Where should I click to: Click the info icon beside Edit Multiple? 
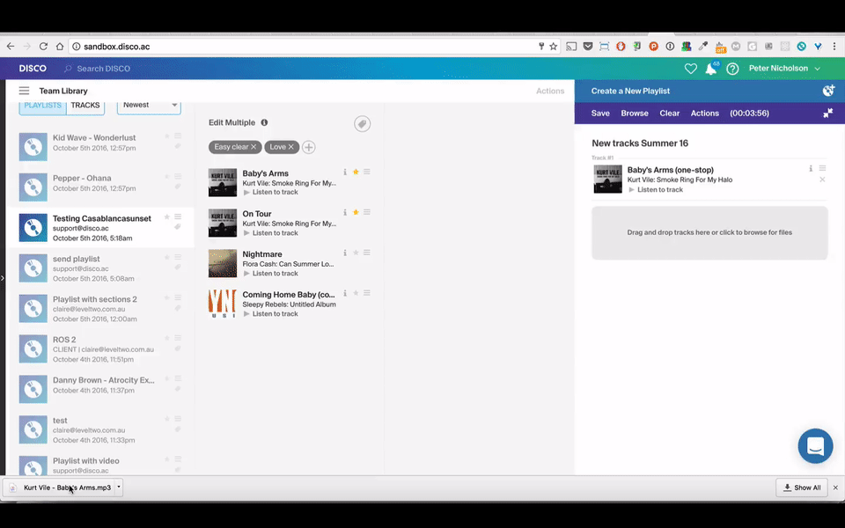(x=264, y=122)
